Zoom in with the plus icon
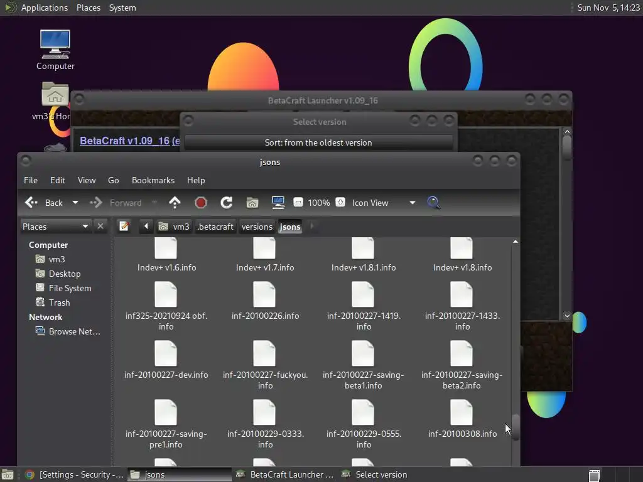 click(x=340, y=203)
